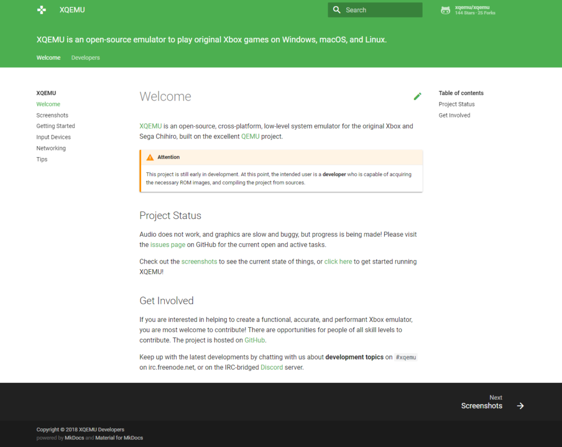The image size is (562, 447).
Task: Click the Attention warning triangle icon
Action: (150, 157)
